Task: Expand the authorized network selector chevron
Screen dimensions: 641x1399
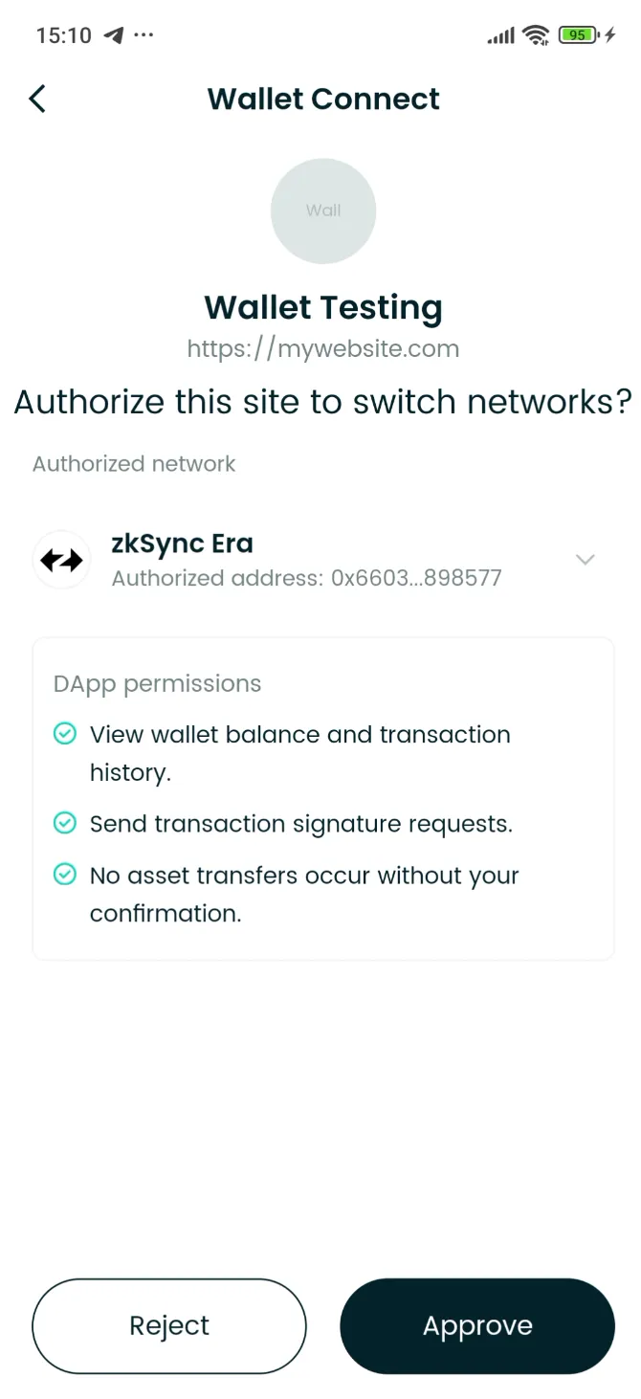Action: click(585, 559)
